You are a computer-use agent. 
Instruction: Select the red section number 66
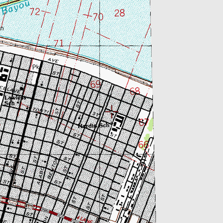143,145
